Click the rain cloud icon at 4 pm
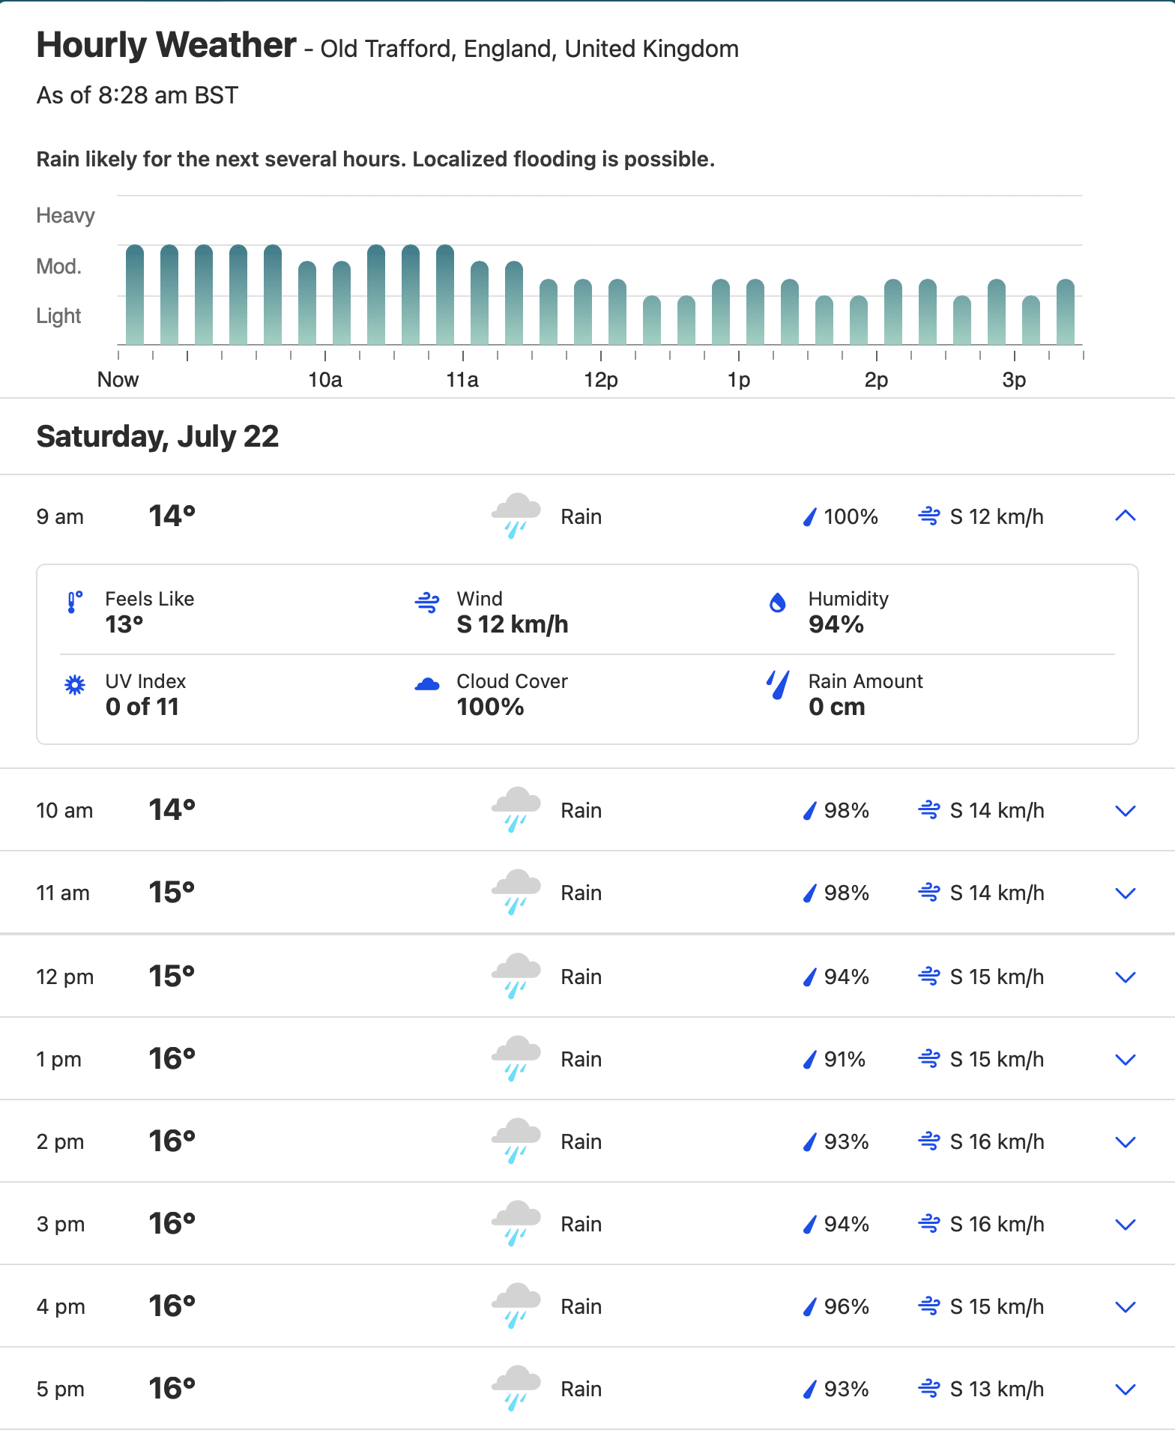 pos(516,1306)
